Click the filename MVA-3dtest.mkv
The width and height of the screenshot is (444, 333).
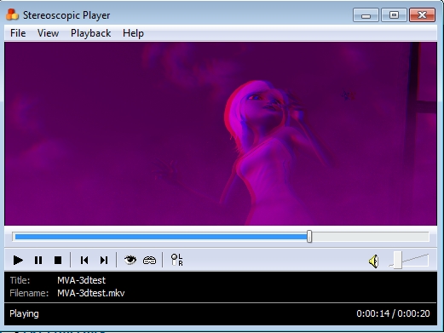click(x=91, y=293)
